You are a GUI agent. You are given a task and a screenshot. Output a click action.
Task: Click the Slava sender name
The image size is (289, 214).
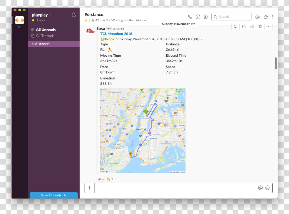100,29
